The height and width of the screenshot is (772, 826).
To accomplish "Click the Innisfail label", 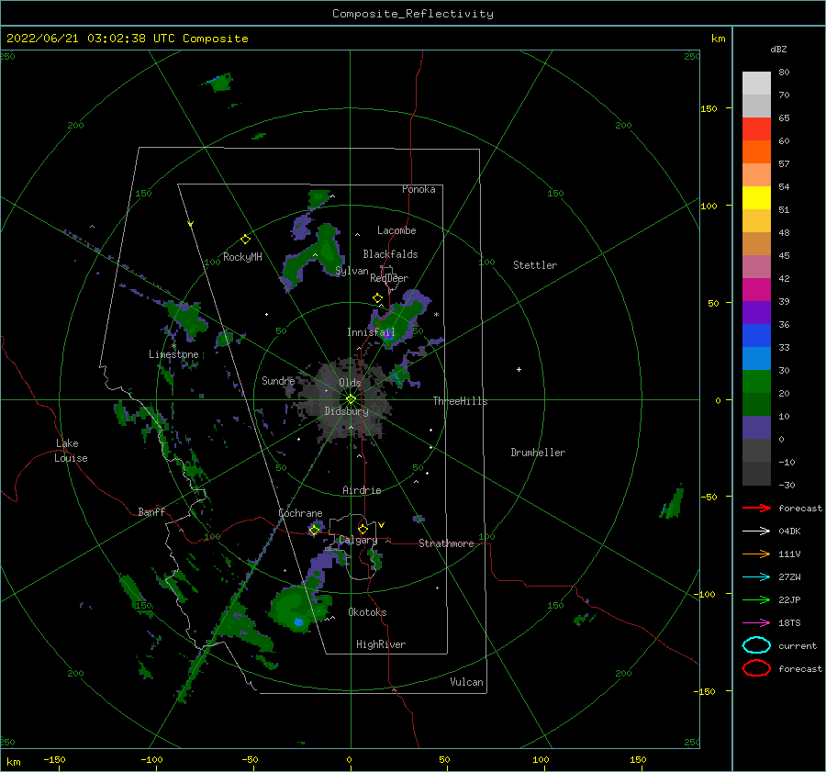I will 371,332.
